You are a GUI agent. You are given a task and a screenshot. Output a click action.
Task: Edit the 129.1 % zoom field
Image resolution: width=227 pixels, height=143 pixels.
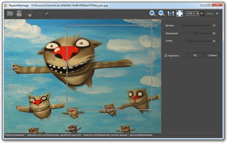coord(193,14)
